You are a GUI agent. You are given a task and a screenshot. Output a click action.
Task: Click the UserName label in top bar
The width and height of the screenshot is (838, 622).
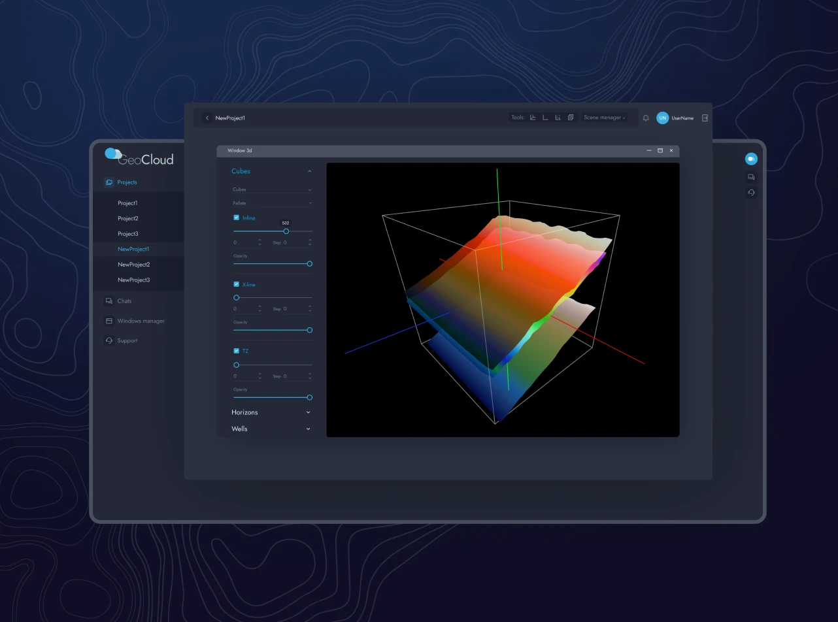(682, 118)
